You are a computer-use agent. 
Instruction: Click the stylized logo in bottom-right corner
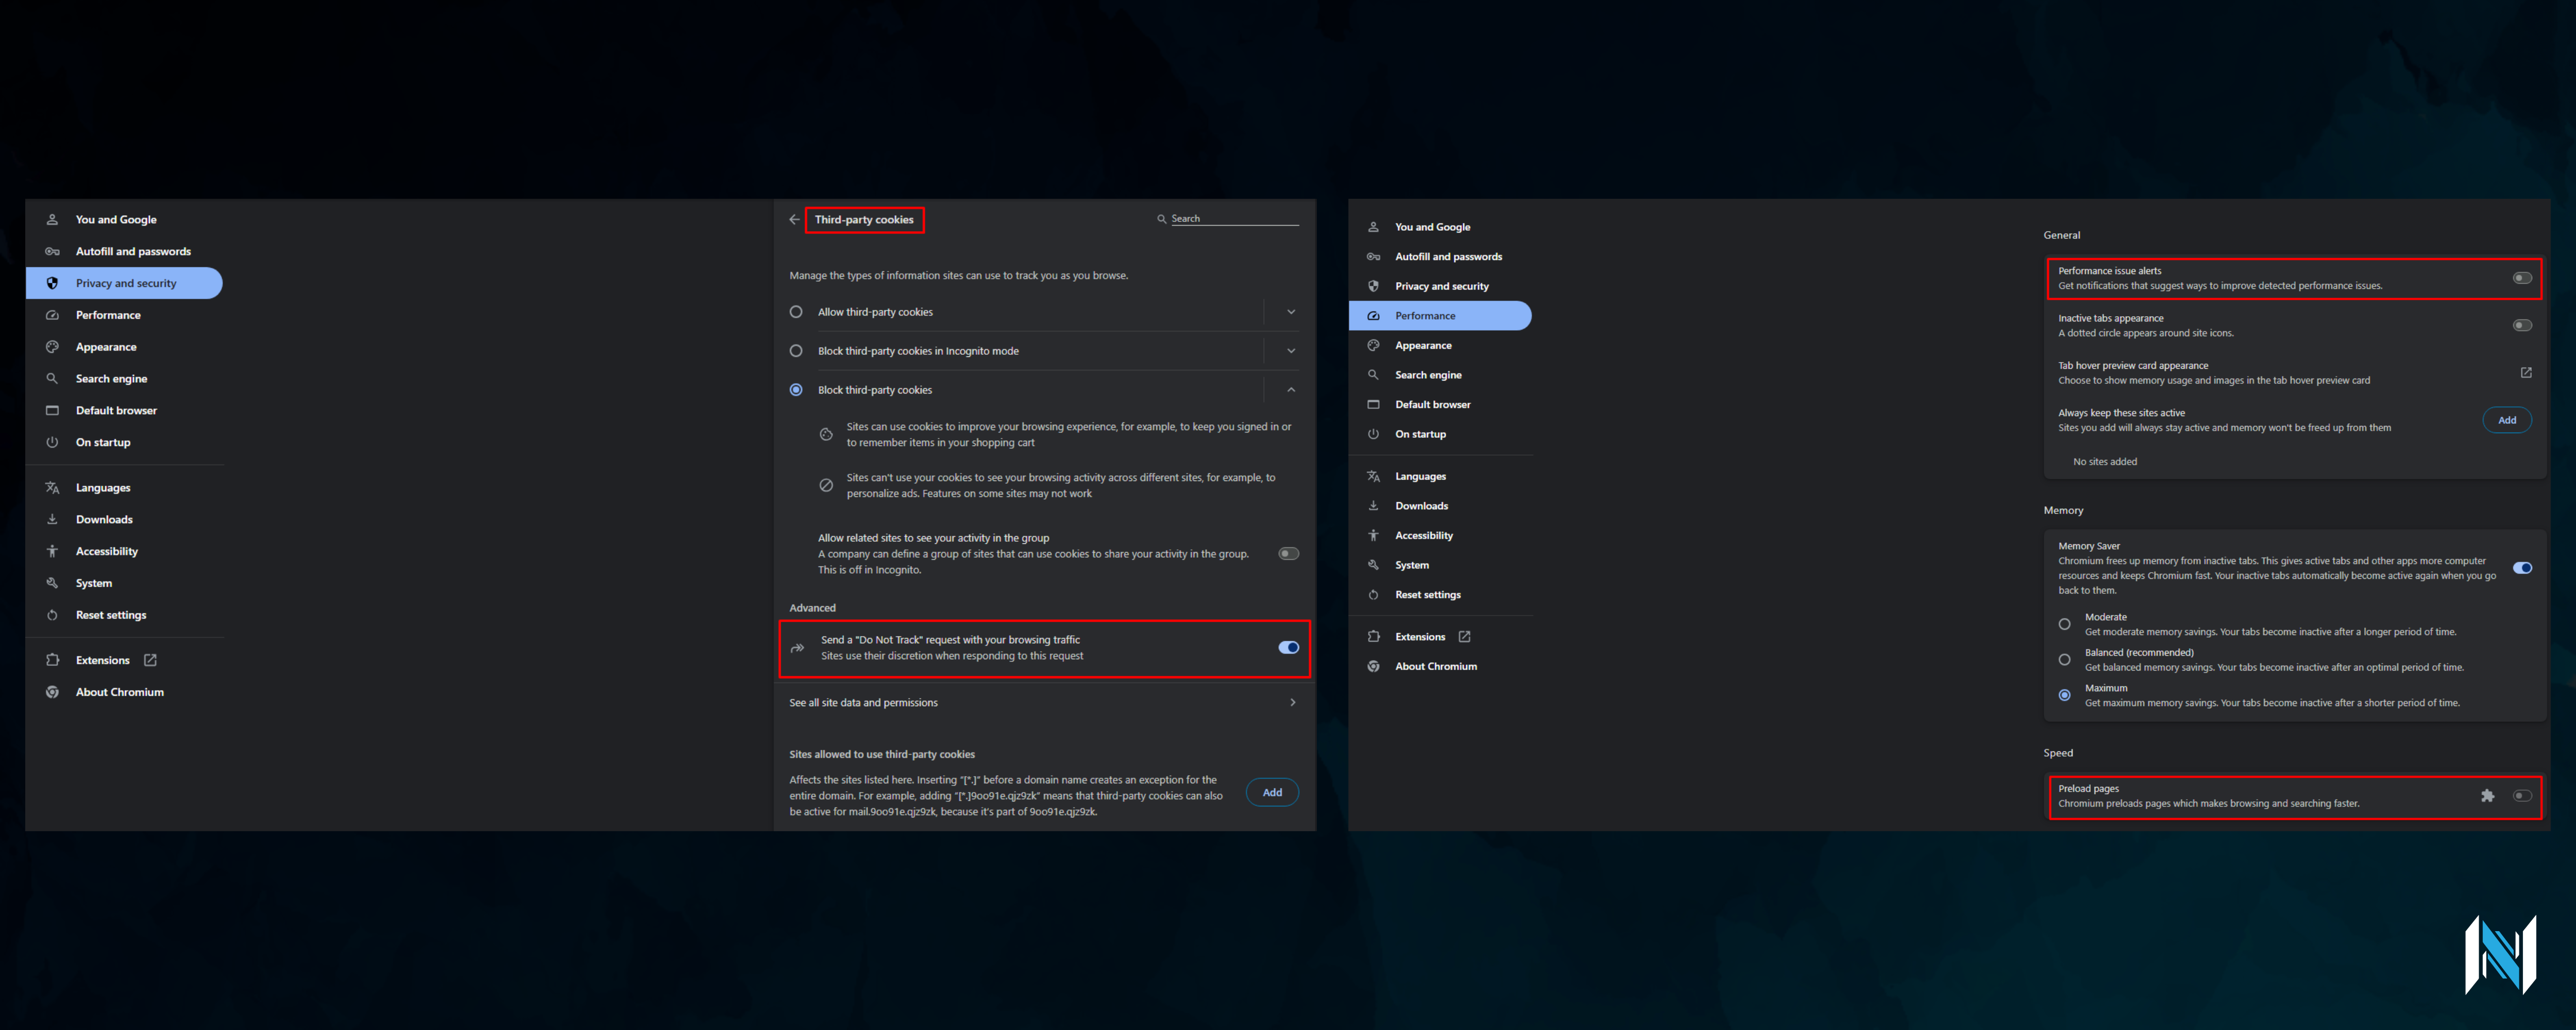point(2500,955)
